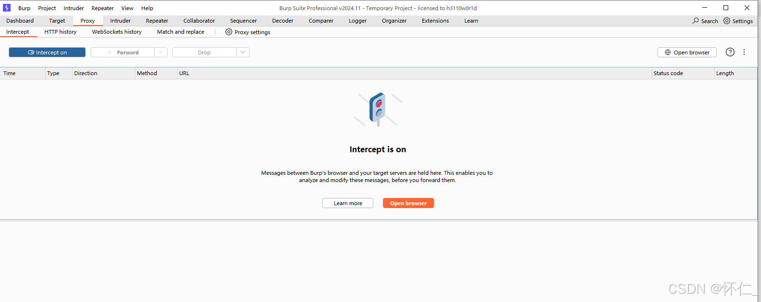Switch to the Extensions tab
This screenshot has width=761, height=302.
tap(435, 21)
